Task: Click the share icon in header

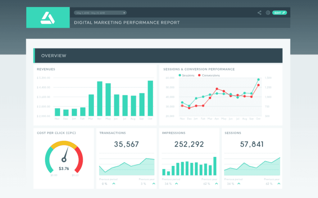Action: [259, 13]
